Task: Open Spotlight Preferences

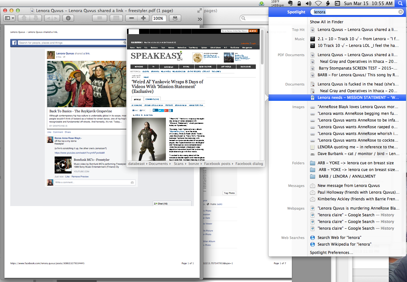Action: click(331, 253)
